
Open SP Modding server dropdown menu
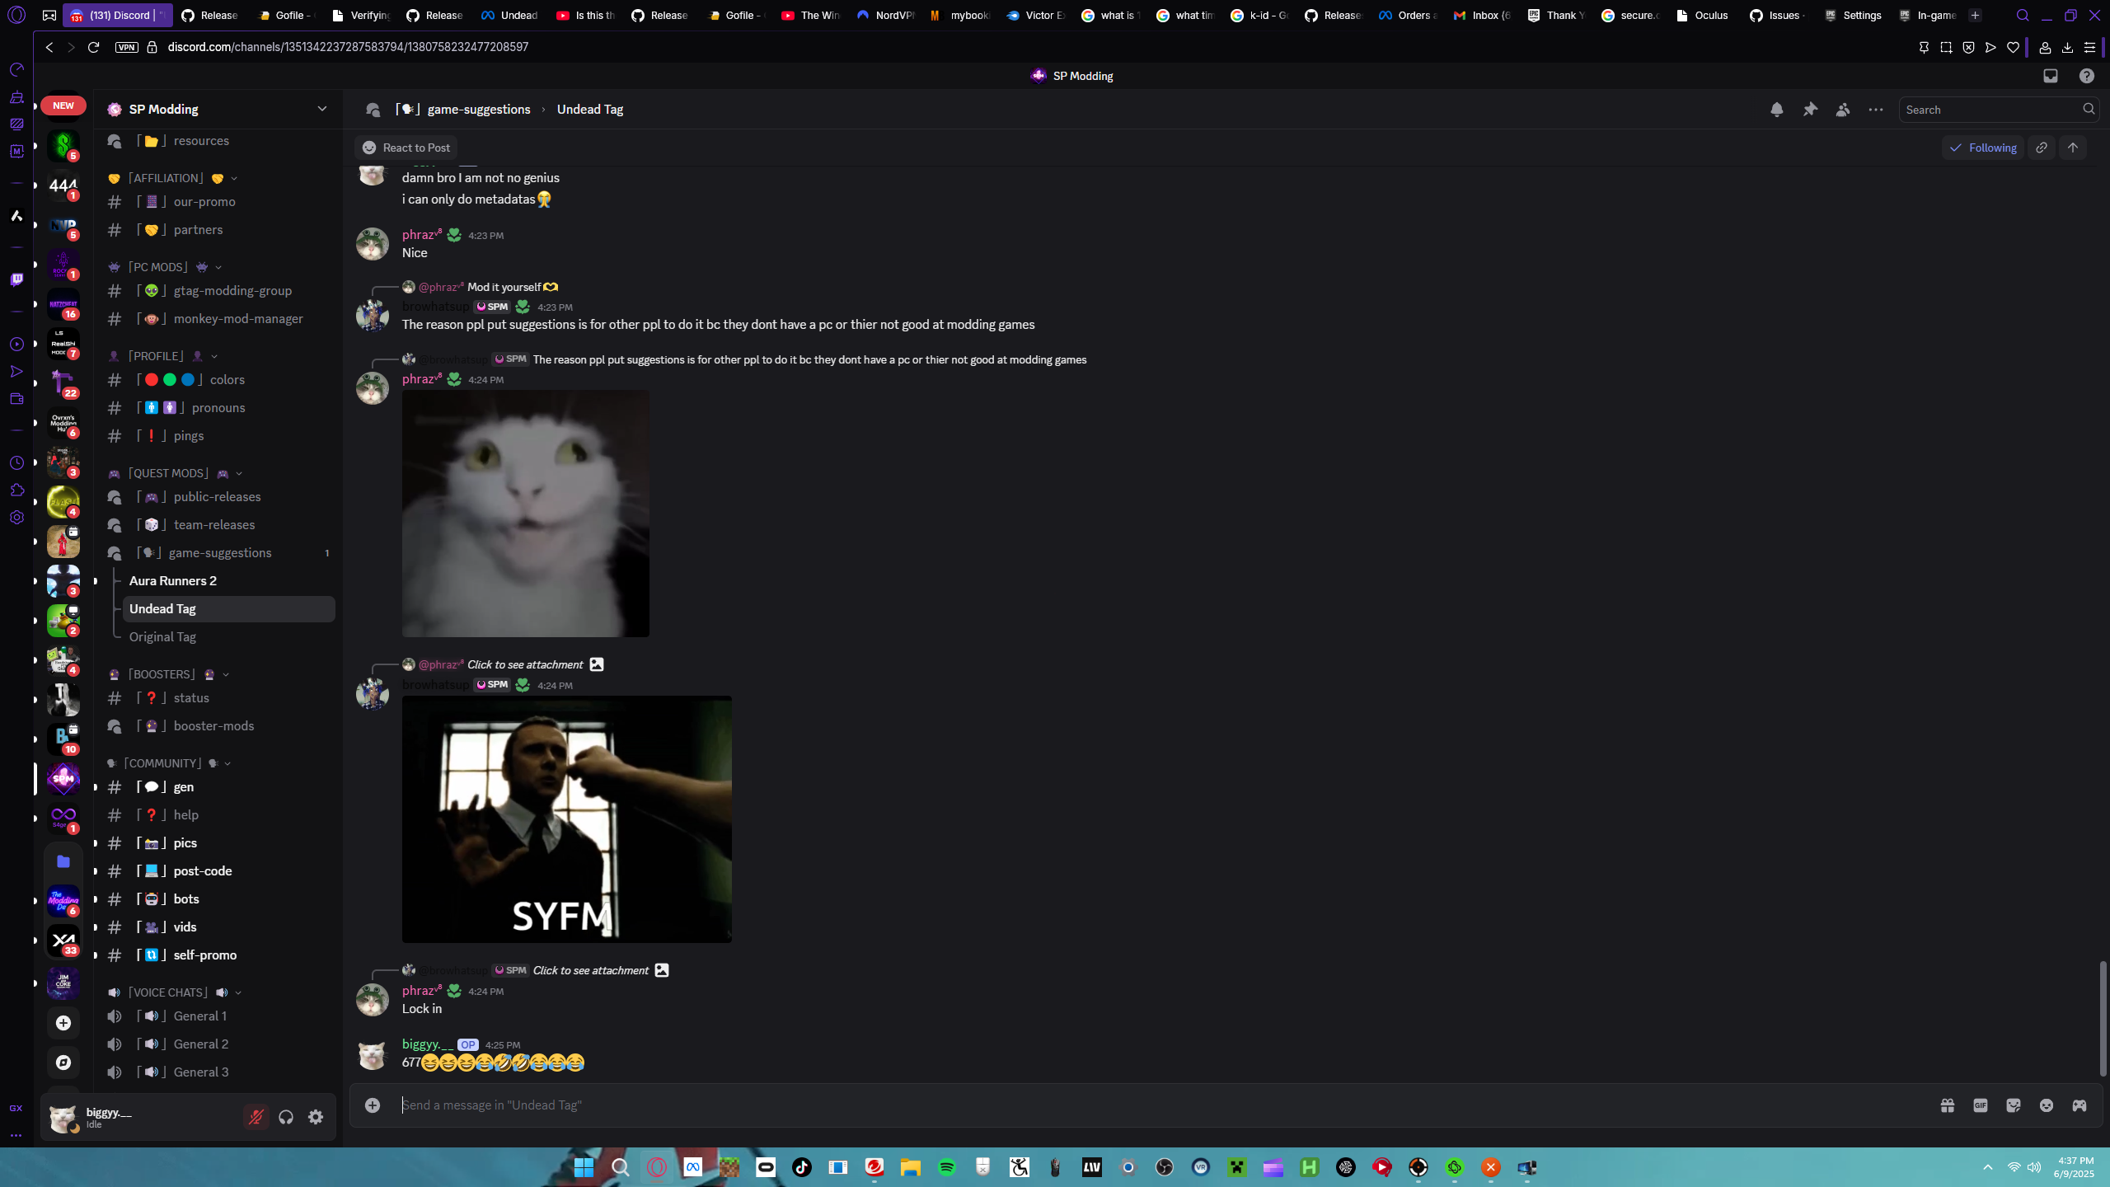point(321,109)
